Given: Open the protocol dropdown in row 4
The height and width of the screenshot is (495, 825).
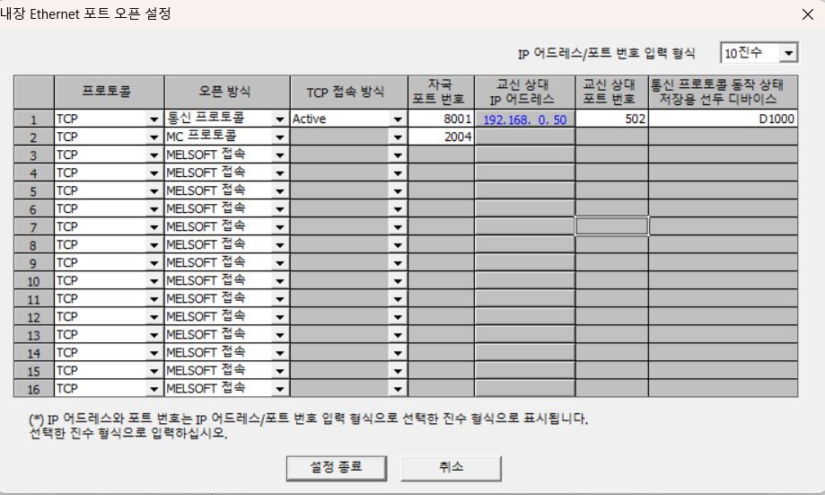Looking at the screenshot, I should point(154,173).
